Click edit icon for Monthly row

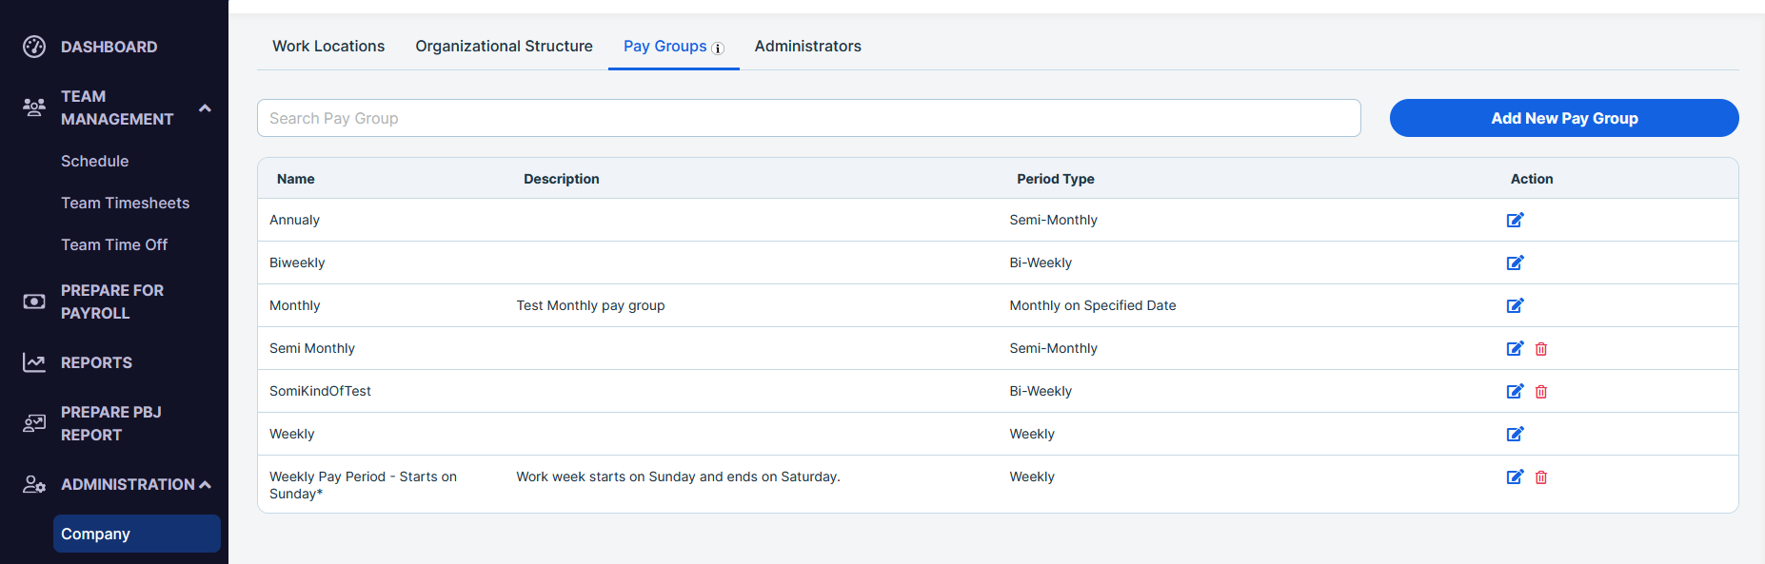point(1515,305)
